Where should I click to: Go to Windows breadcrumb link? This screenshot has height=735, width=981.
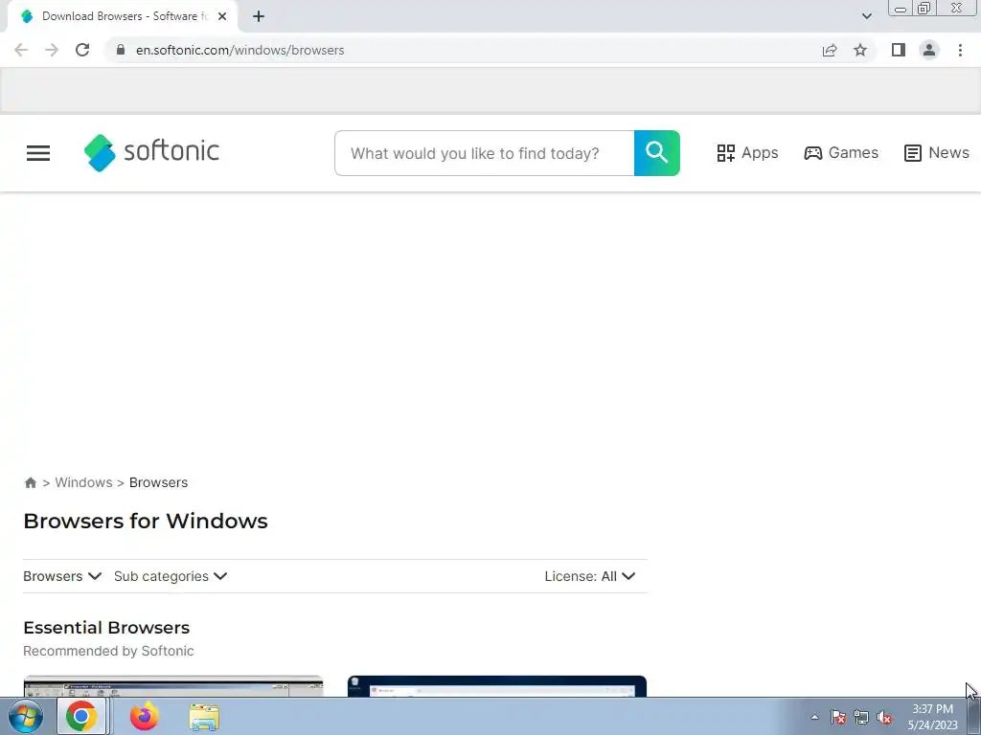click(84, 482)
